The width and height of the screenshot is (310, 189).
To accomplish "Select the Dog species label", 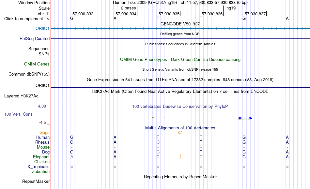I will pos(46,152).
